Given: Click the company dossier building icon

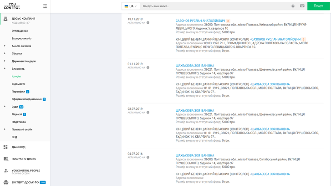Looking at the screenshot, I should [5, 19].
